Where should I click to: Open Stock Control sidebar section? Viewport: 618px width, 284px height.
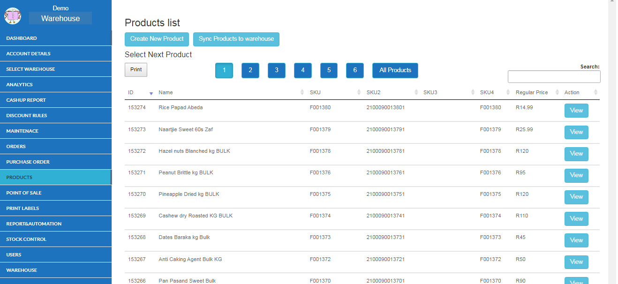[26, 239]
